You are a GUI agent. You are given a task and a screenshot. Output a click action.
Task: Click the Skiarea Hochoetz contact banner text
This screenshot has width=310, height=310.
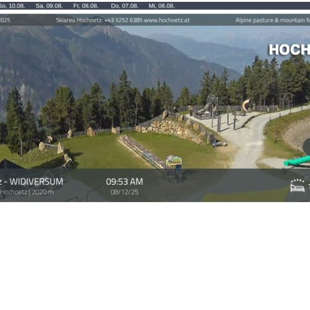[x=123, y=20]
